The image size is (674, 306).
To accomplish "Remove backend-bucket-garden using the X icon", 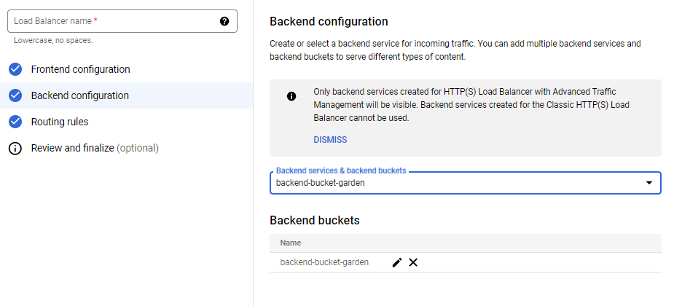I will (x=413, y=262).
